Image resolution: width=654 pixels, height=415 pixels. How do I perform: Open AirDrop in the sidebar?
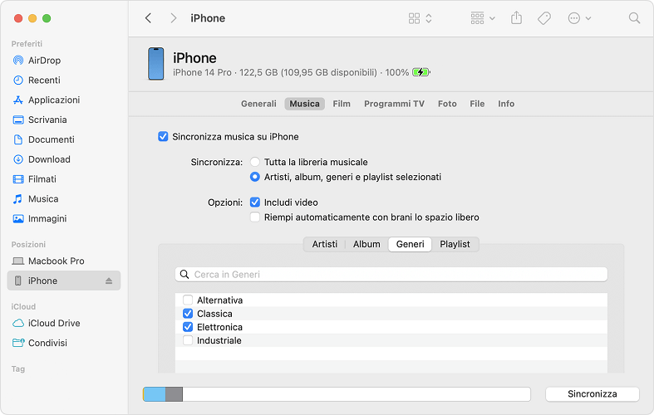coord(44,61)
